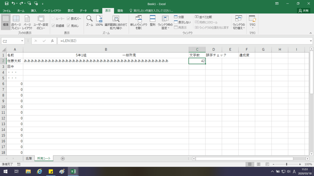314x176 pixels.
Task: Switch to the 数式 ribbon tab
Action: click(x=70, y=11)
